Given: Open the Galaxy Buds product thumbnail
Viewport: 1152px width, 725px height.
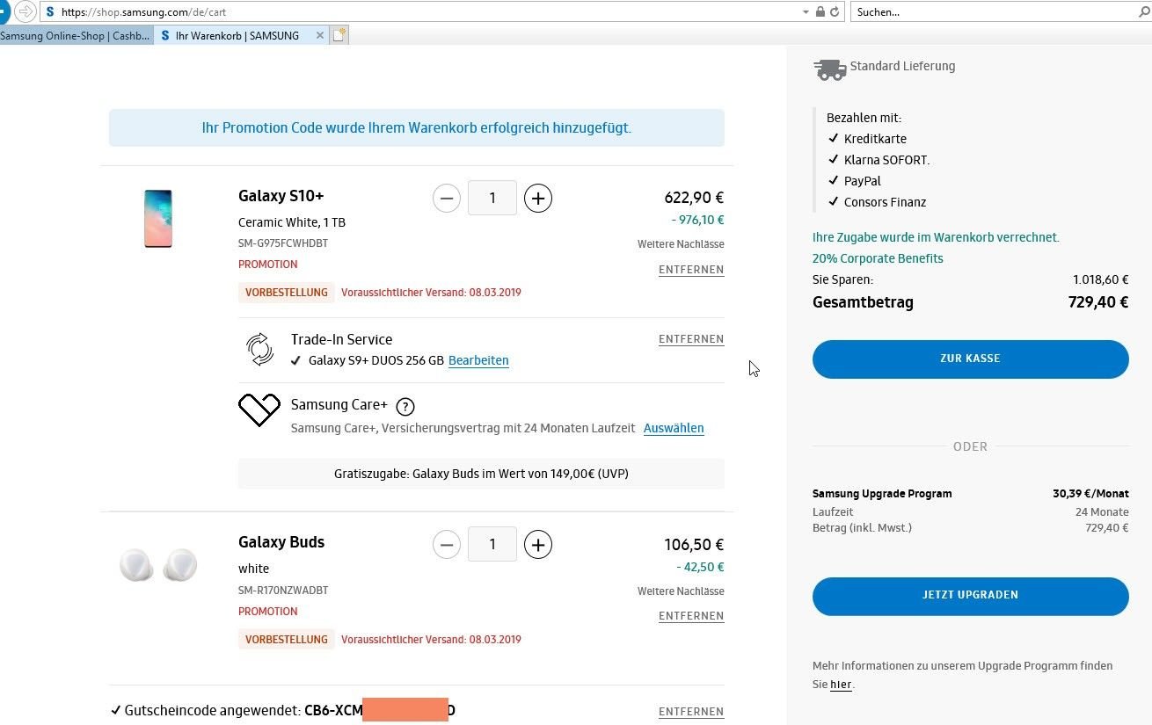Looking at the screenshot, I should pos(158,564).
